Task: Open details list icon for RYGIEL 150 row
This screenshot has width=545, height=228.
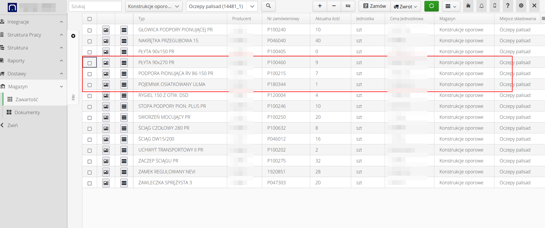Action: [124, 95]
